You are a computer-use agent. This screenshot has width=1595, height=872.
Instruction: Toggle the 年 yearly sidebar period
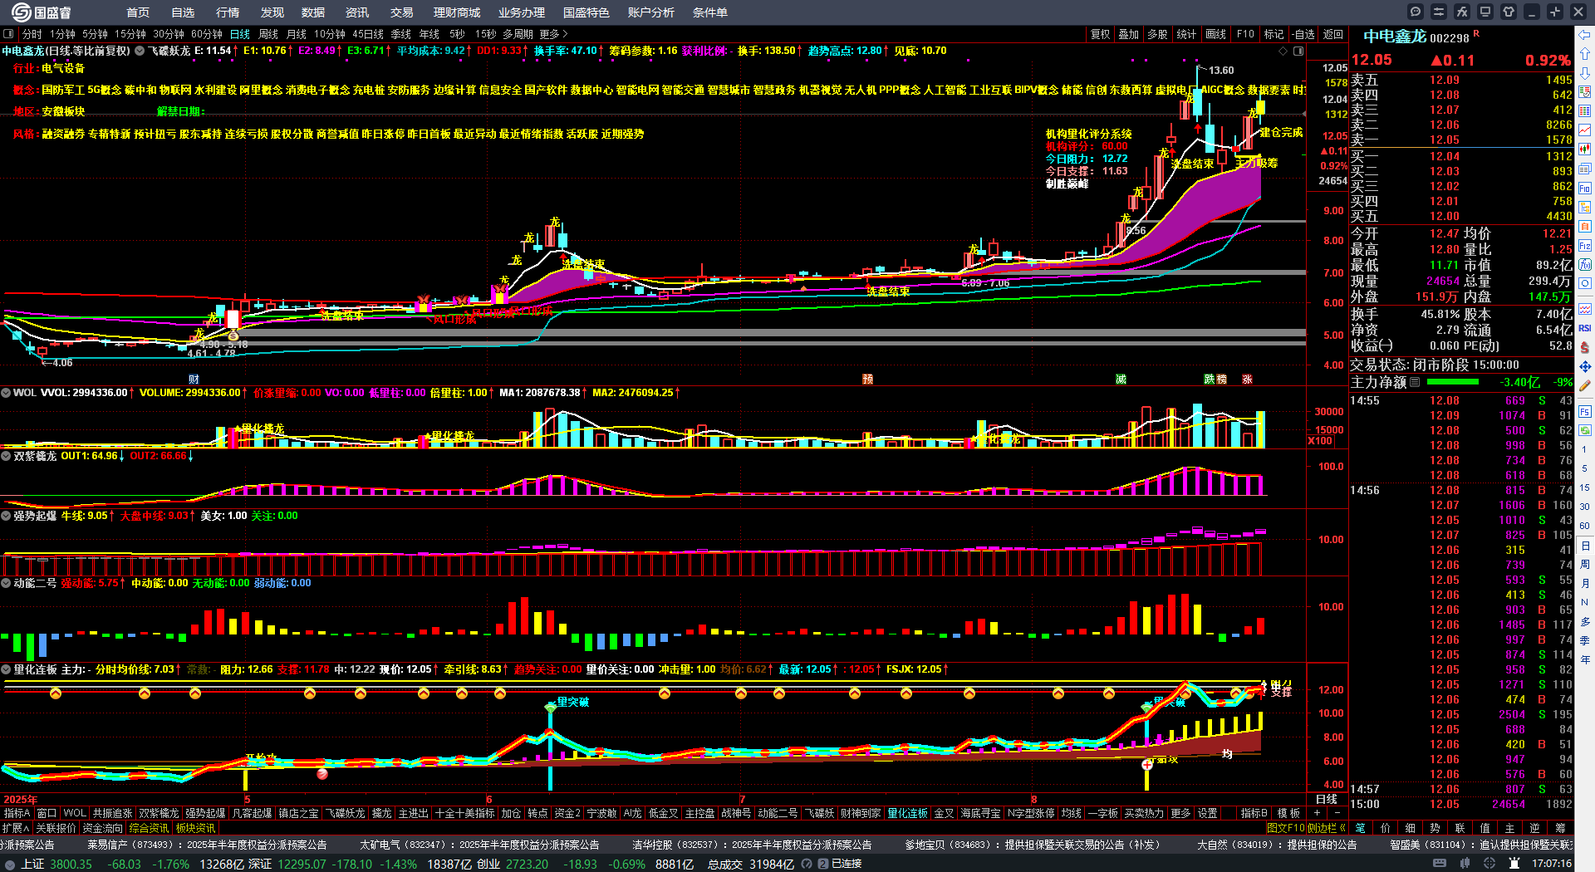(1585, 659)
